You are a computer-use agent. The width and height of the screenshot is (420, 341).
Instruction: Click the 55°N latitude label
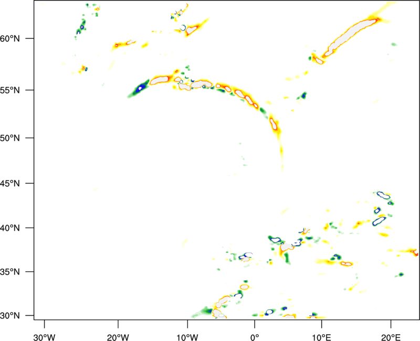[x=10, y=90]
